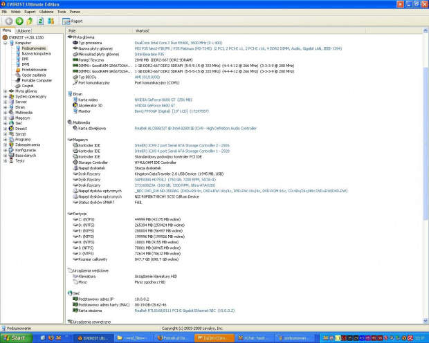The image size is (429, 343).
Task: Open the SAMSUNG HD753LJ disk link
Action: point(175,179)
